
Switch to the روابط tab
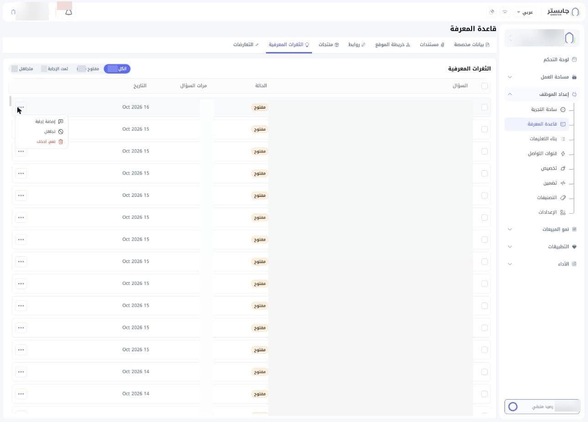coord(357,45)
